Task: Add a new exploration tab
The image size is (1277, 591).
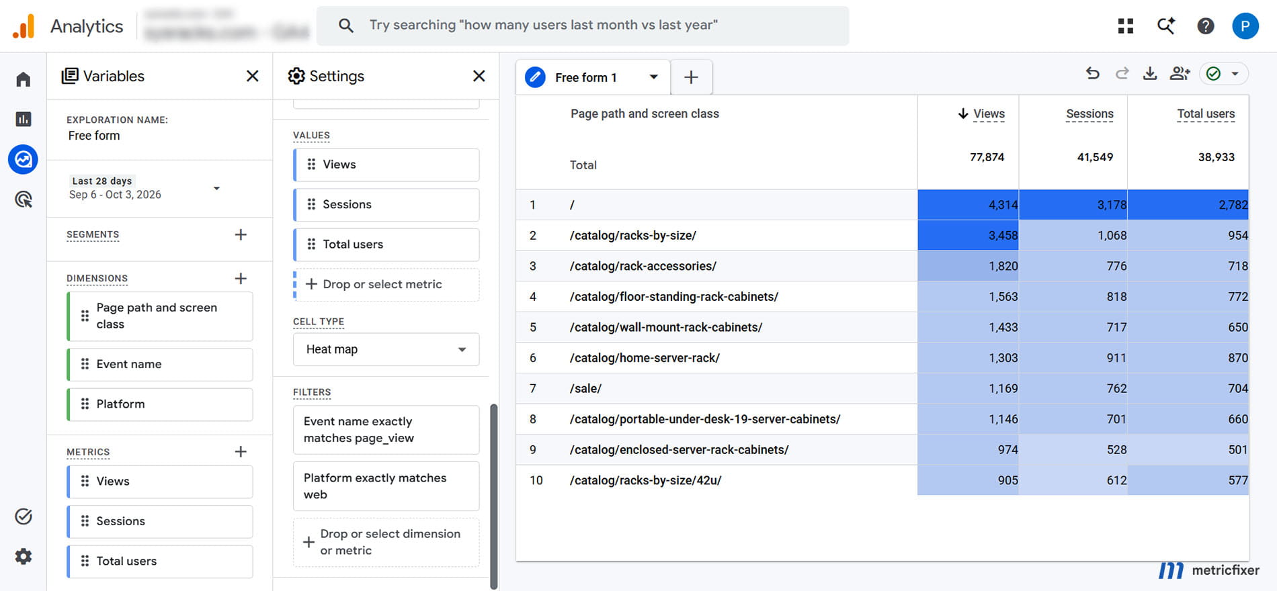Action: pos(691,77)
